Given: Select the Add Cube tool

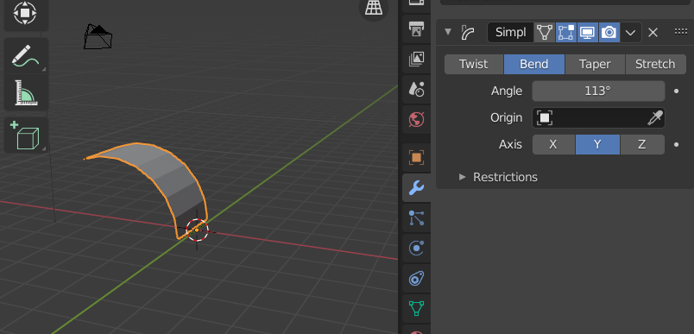Looking at the screenshot, I should tap(26, 135).
